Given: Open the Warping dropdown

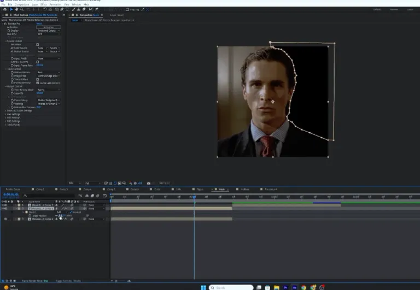Looking at the screenshot, I should tap(49, 104).
